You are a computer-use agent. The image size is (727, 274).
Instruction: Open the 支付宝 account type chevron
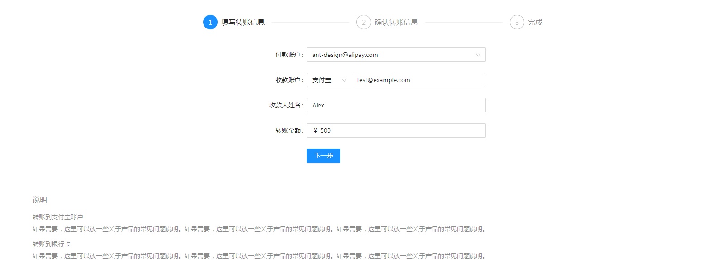coord(344,80)
